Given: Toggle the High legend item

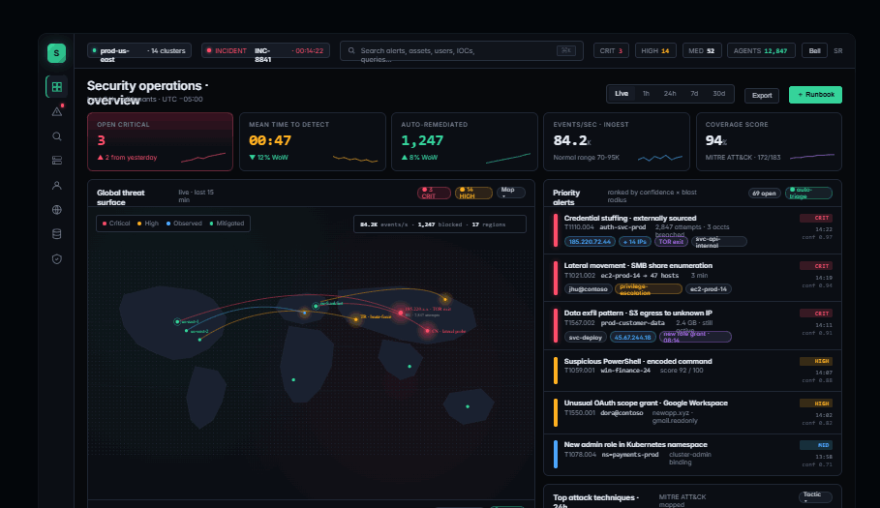Looking at the screenshot, I should [x=148, y=224].
